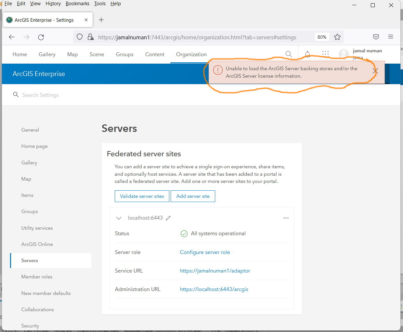The width and height of the screenshot is (403, 332).
Task: Open the Tools menu in the menu bar
Action: coord(100,4)
